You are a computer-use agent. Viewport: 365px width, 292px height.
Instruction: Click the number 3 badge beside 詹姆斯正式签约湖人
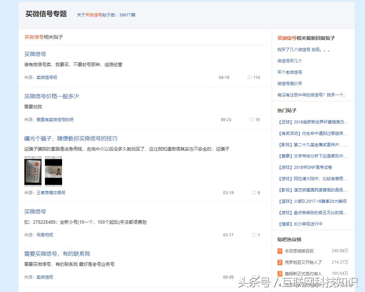point(280,273)
